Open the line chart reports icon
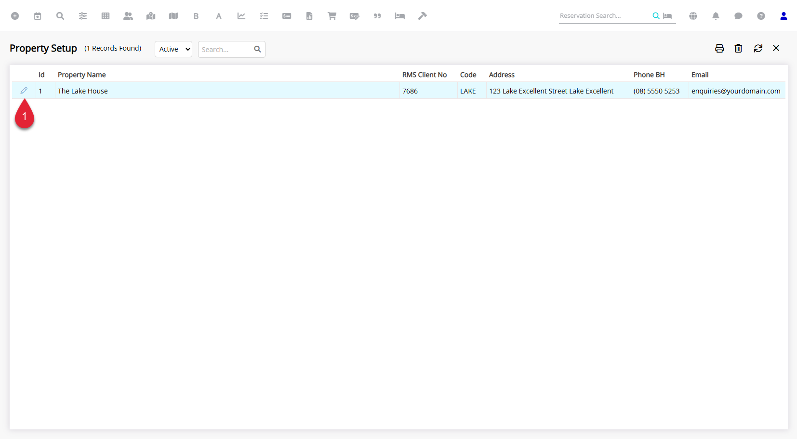 click(x=241, y=16)
